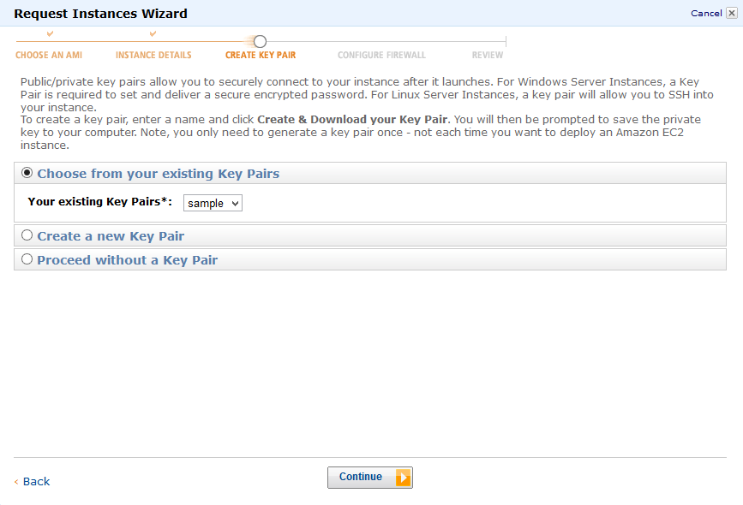Go to the Instance Details step
The image size is (743, 505).
153,55
